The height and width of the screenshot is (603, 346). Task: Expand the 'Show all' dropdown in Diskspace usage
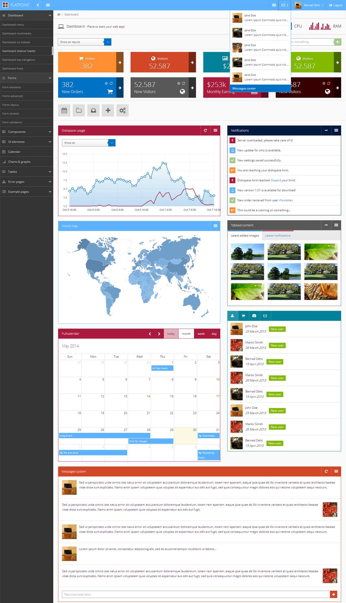pyautogui.click(x=112, y=143)
